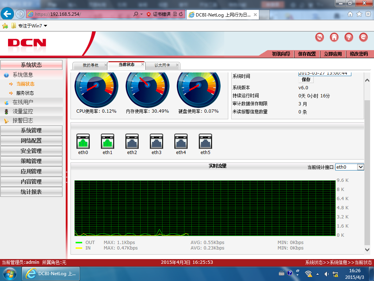The image size is (374, 281).
Task: Expand the 专注于Win7 favorites folder dropdown
Action: pos(45,26)
